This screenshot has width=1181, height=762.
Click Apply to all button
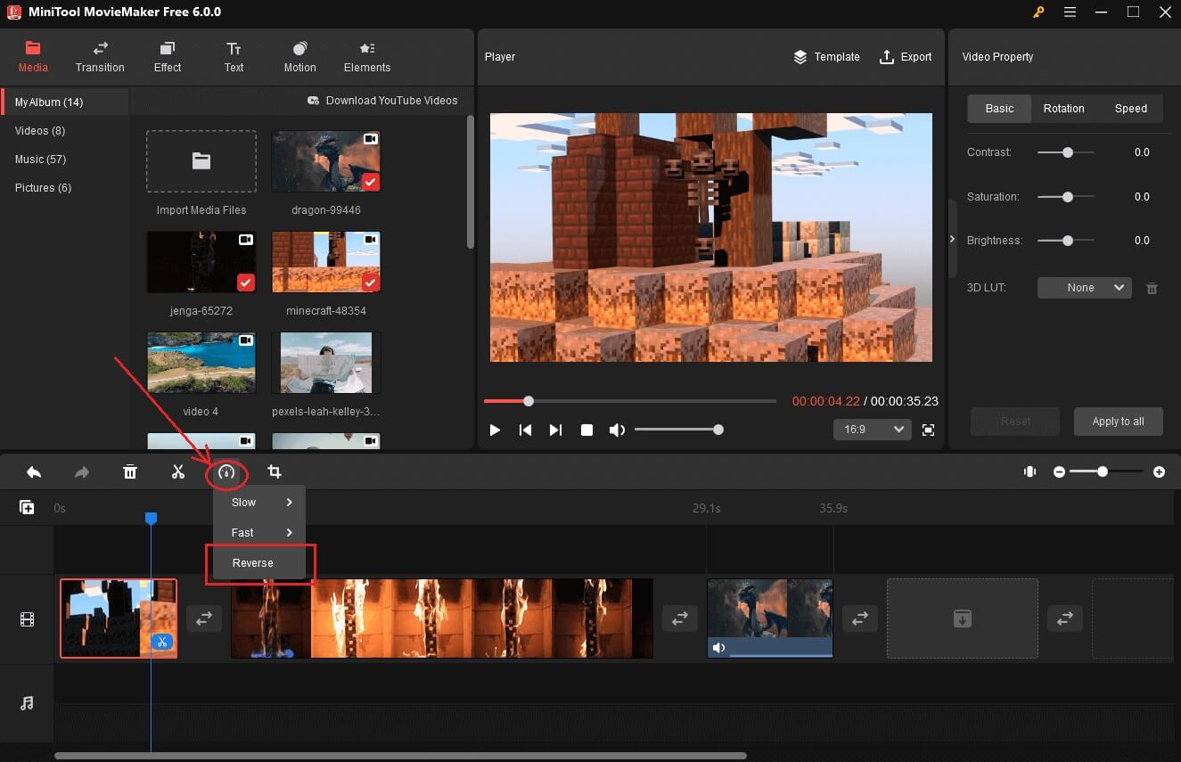tap(1118, 422)
